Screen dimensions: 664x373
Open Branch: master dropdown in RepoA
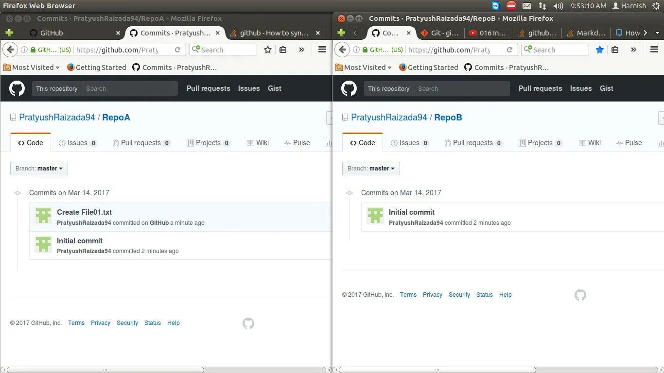pos(39,169)
